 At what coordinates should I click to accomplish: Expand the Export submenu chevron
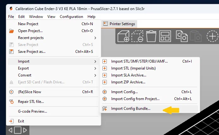pos(95,68)
